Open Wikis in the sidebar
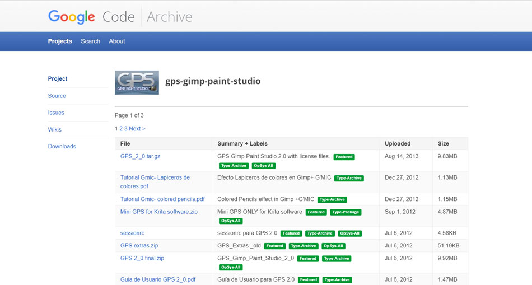532x285 pixels. point(55,129)
